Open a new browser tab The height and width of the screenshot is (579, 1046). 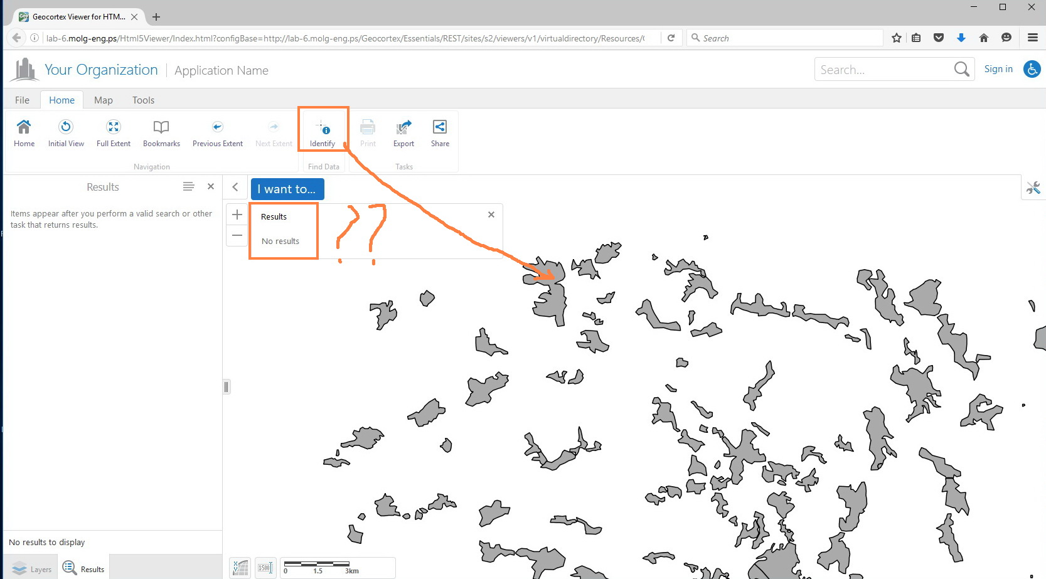tap(156, 17)
